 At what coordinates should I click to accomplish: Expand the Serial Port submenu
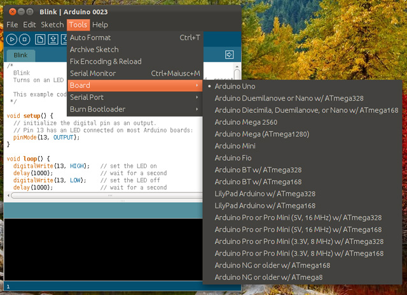click(x=135, y=97)
